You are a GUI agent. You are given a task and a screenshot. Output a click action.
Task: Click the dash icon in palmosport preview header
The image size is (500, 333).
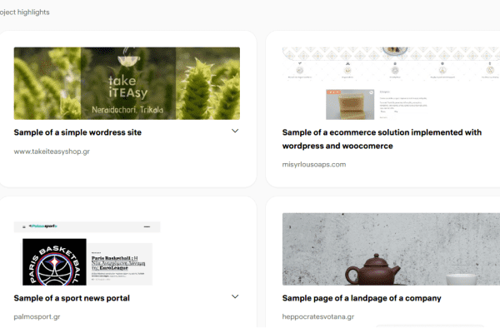(147, 226)
